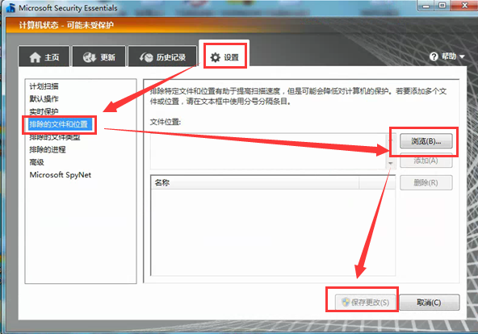
Task: Open the 历史记录 history tab
Action: click(162, 56)
